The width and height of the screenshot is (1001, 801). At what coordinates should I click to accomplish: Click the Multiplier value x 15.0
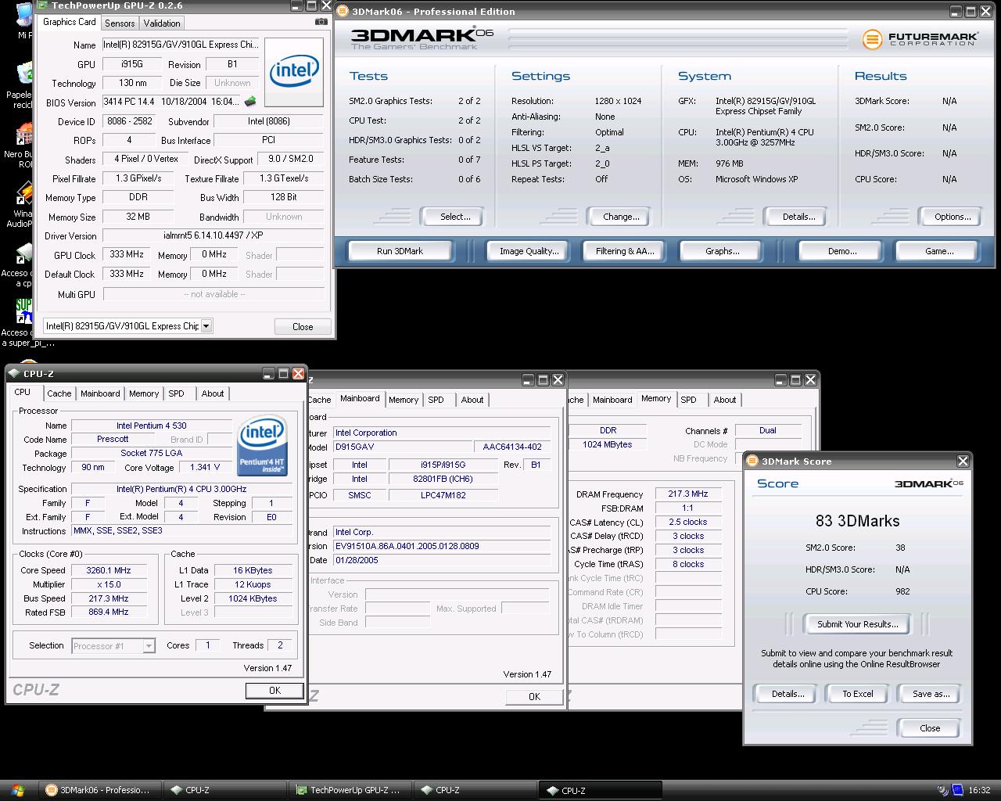[x=109, y=584]
